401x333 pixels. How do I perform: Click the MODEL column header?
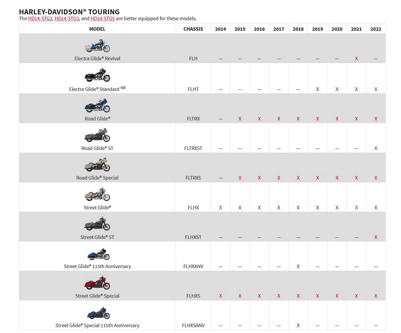[x=97, y=29]
